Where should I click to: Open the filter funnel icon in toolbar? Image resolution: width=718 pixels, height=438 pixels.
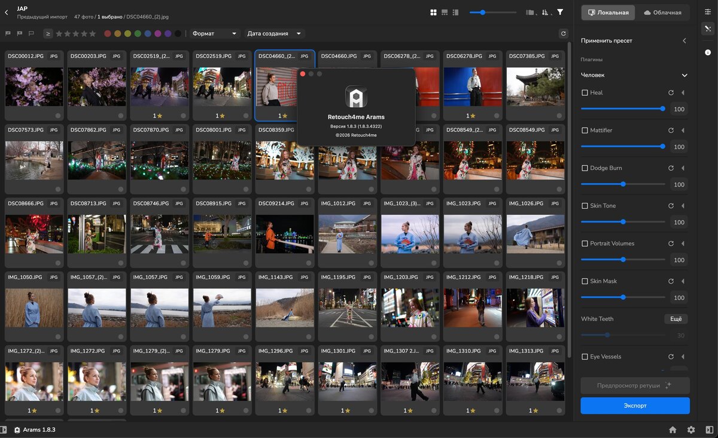(x=560, y=12)
